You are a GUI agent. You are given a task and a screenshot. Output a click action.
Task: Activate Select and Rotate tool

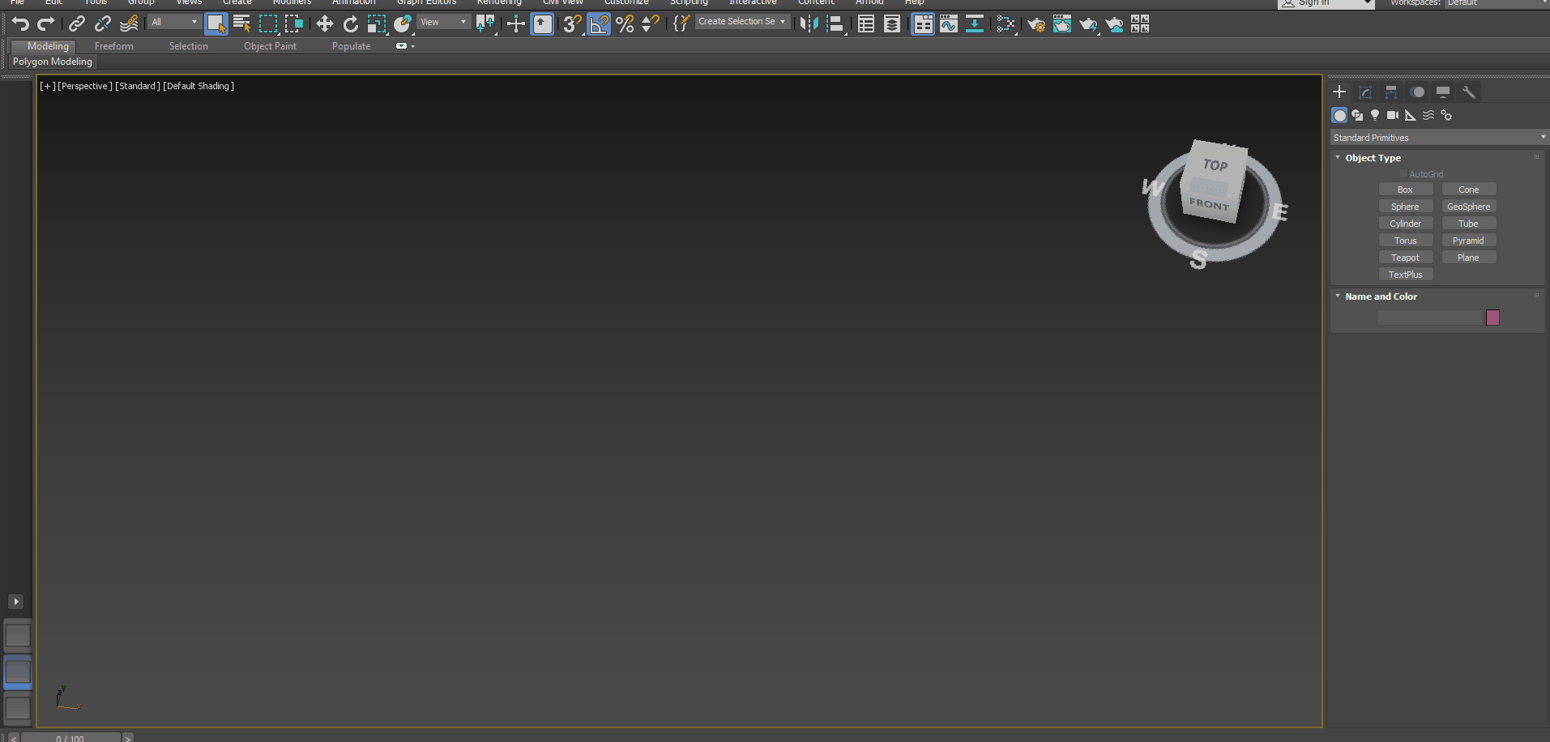click(x=351, y=23)
